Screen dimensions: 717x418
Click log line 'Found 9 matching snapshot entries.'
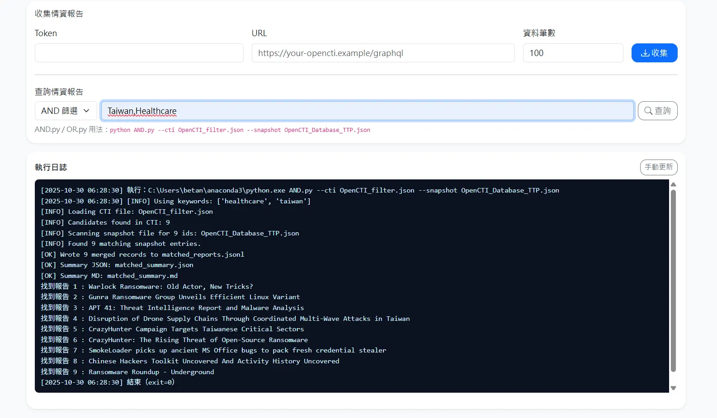pyautogui.click(x=121, y=244)
